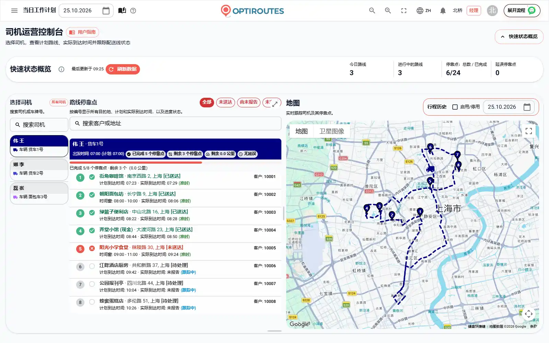The image size is (549, 343).
Task: Switch map to 卫星图像 view
Action: pyautogui.click(x=332, y=131)
